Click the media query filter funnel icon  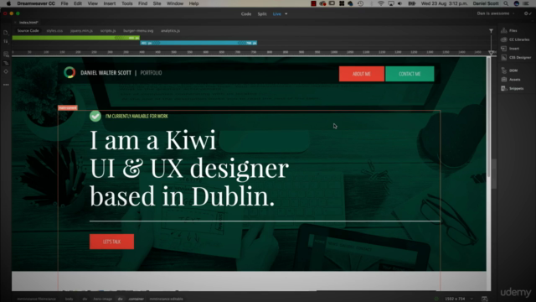pos(491,31)
